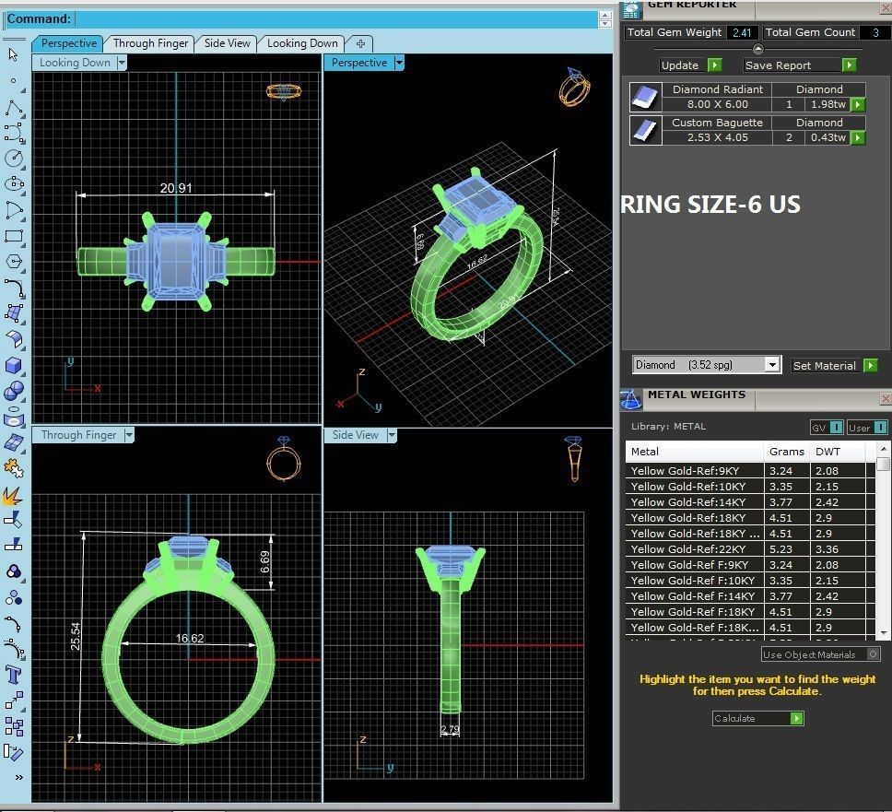892x812 pixels.
Task: Pick the control point Curve tool
Action: pyautogui.click(x=14, y=133)
